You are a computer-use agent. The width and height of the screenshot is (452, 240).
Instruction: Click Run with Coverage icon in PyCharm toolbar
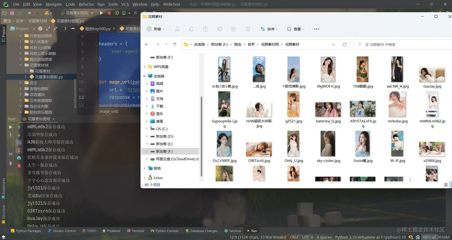pos(117,13)
